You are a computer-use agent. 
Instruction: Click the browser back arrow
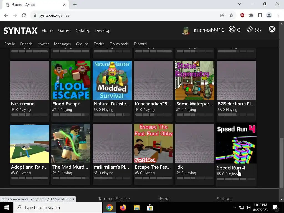point(6,16)
